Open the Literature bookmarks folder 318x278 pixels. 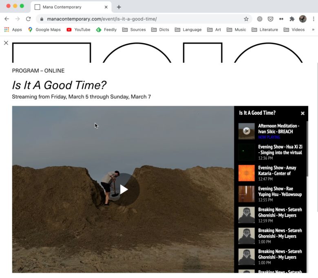click(265, 29)
